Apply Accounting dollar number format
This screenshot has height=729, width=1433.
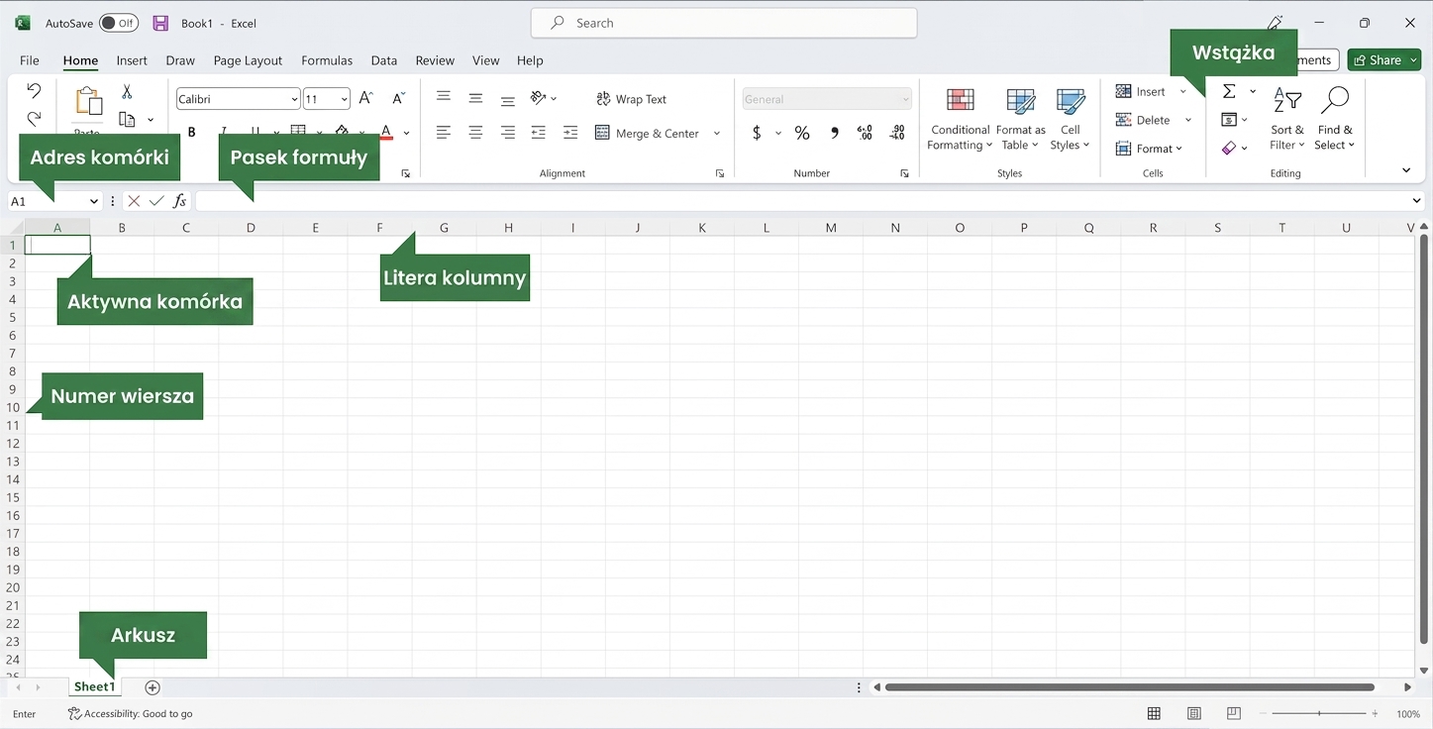(757, 133)
